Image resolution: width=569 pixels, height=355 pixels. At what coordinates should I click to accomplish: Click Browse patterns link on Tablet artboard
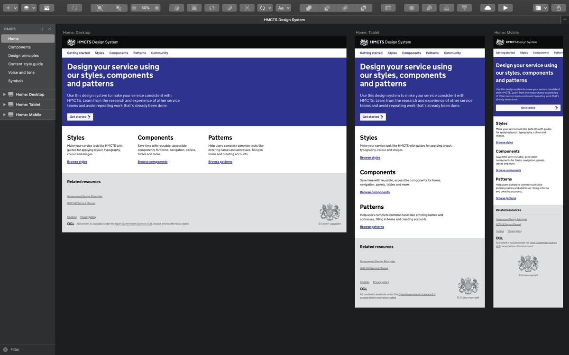pos(372,227)
